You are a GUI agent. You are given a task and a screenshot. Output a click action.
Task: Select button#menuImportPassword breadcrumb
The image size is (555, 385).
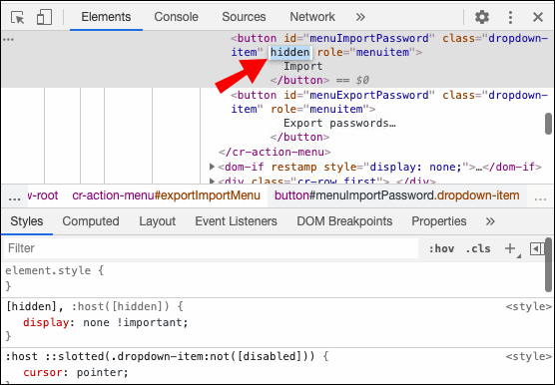(x=396, y=195)
